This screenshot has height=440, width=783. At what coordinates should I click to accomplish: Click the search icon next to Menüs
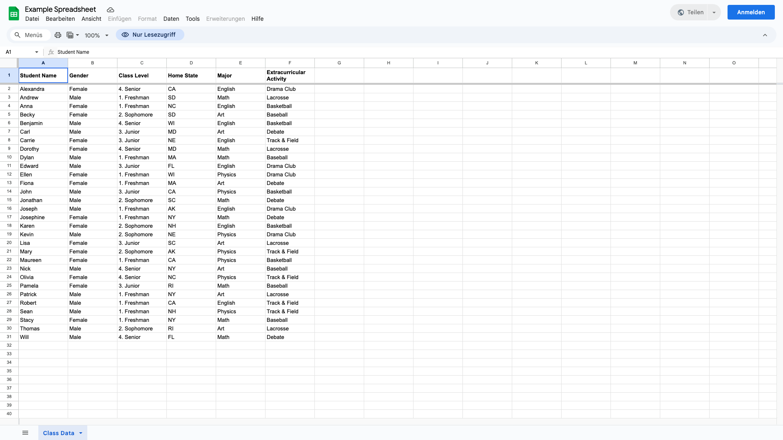[x=18, y=35]
